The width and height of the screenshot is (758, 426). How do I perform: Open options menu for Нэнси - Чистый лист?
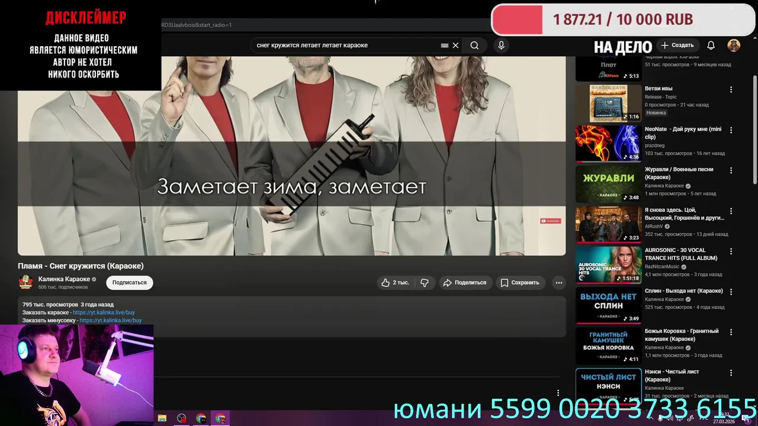tap(731, 372)
